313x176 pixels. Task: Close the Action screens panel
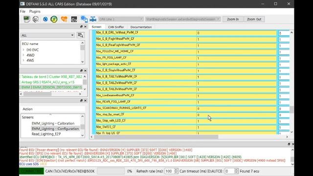(x=85, y=101)
